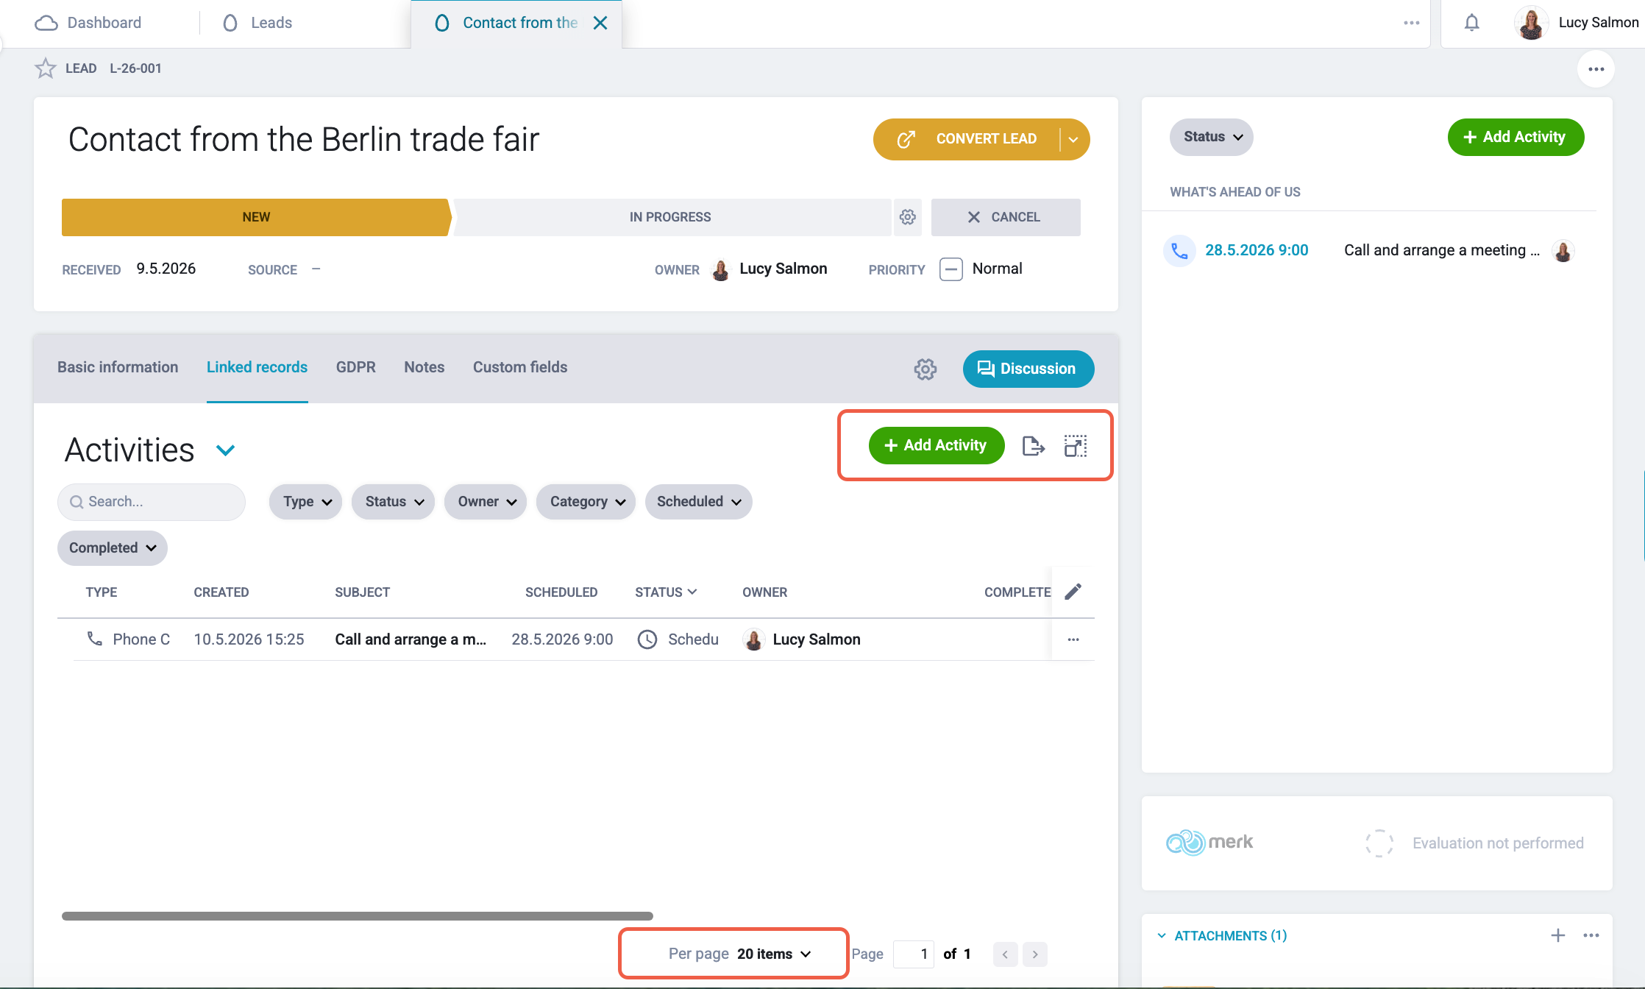Open row menu for the Phone Call activity
Image resolution: width=1645 pixels, height=989 pixels.
pyautogui.click(x=1073, y=639)
